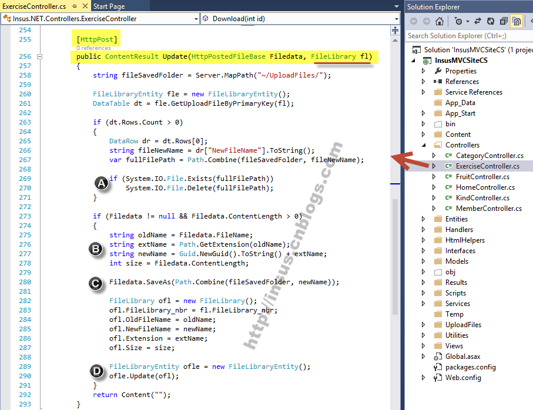533x410 pixels.
Task: Select the HtmlHelpers folder
Action: tap(465, 240)
